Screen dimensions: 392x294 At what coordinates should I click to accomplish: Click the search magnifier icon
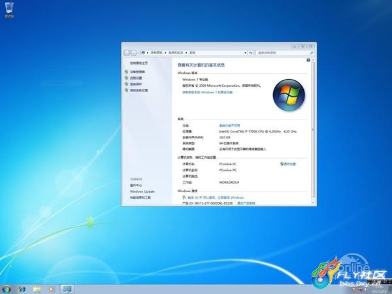point(312,53)
